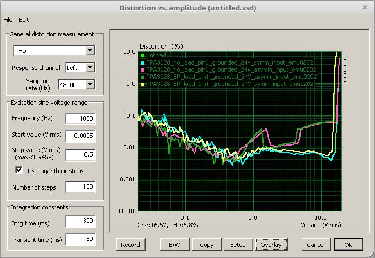375x258 pixels.
Task: Close the Distortion vs. amplitude window
Action: pyautogui.click(x=365, y=8)
